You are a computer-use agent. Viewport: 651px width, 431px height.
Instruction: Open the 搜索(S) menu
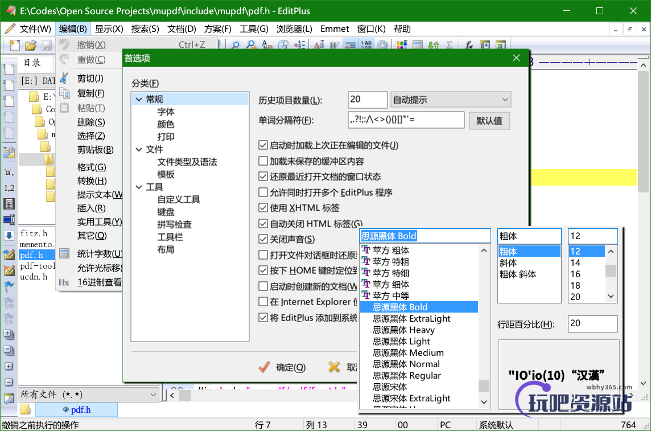pos(145,28)
